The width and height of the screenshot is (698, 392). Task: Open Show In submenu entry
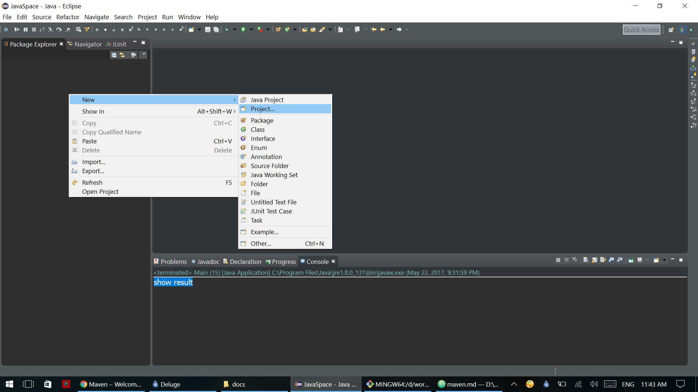153,111
